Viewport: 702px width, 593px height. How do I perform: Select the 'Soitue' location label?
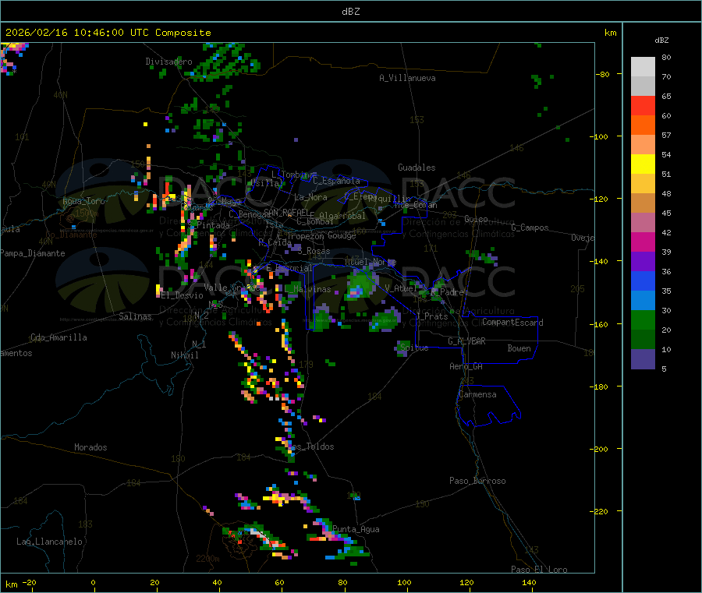pyautogui.click(x=414, y=348)
